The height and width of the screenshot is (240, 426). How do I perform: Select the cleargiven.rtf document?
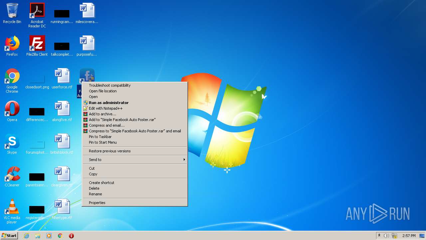point(62,177)
